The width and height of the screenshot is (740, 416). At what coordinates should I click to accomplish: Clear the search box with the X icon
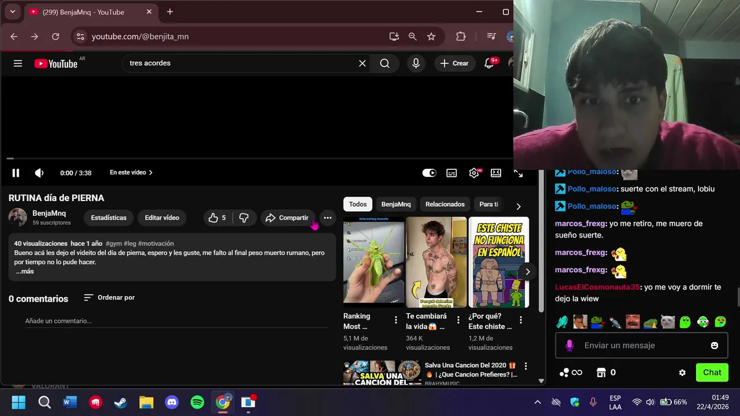[362, 64]
